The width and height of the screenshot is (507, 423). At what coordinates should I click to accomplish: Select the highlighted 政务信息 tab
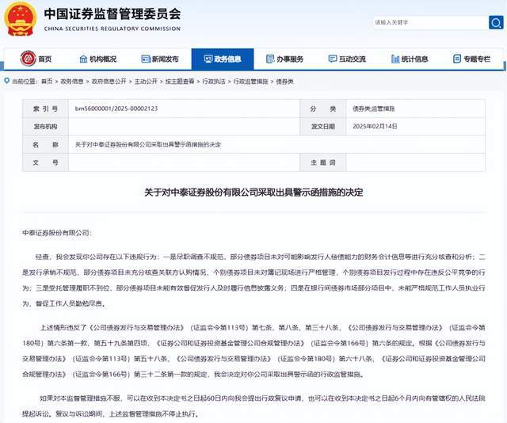click(223, 59)
